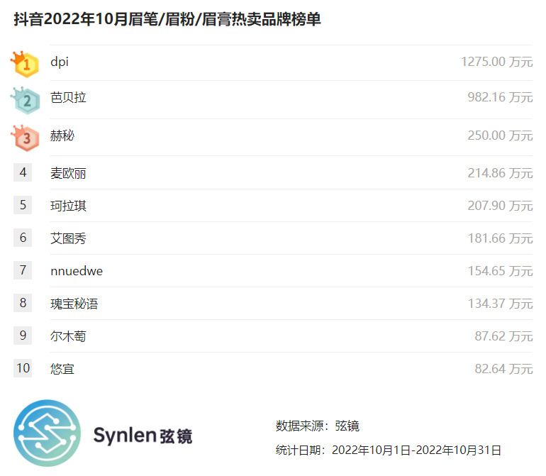Click the gold rank 1 crown badge

tap(25, 64)
